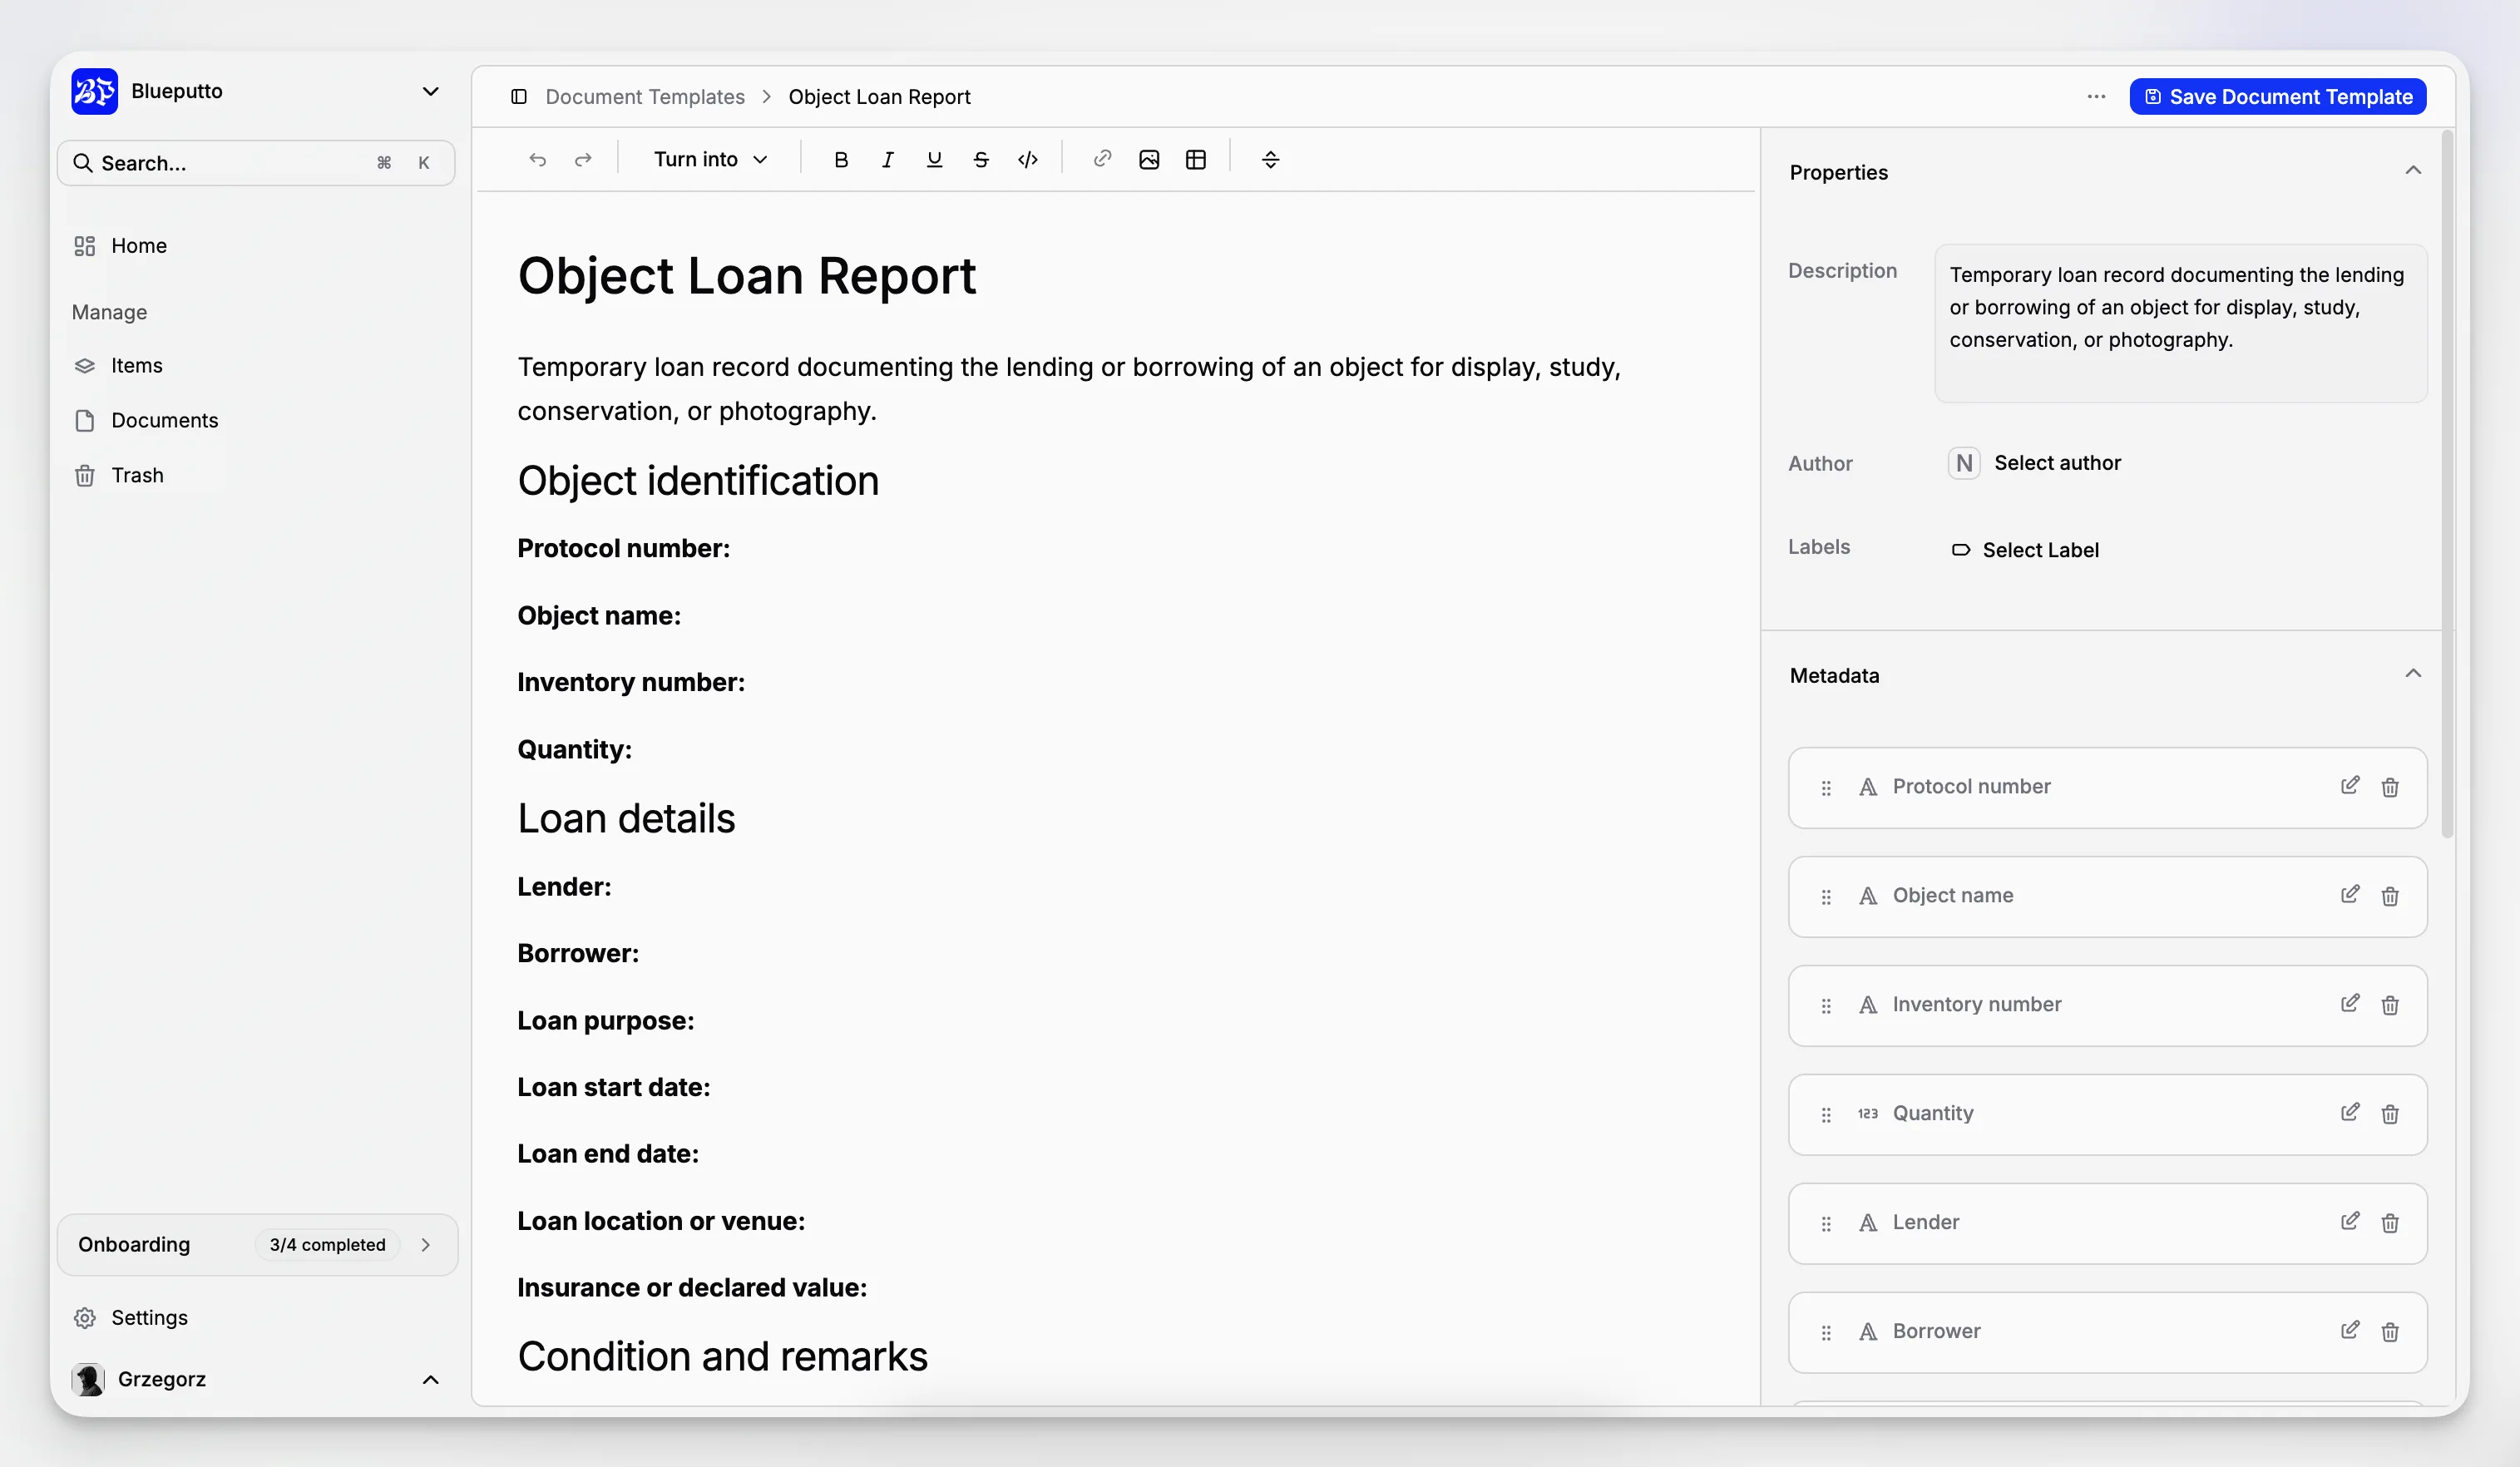Grab the Quantity drag handle
2520x1467 pixels.
click(x=1826, y=1115)
